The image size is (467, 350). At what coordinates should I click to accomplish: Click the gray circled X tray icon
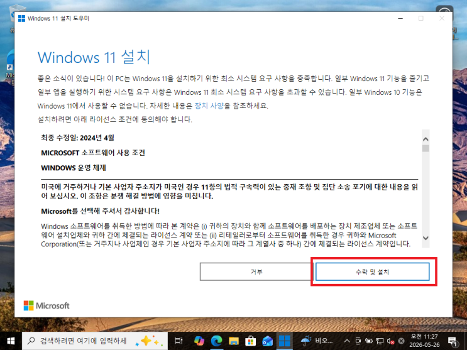pyautogui.click(x=402, y=341)
